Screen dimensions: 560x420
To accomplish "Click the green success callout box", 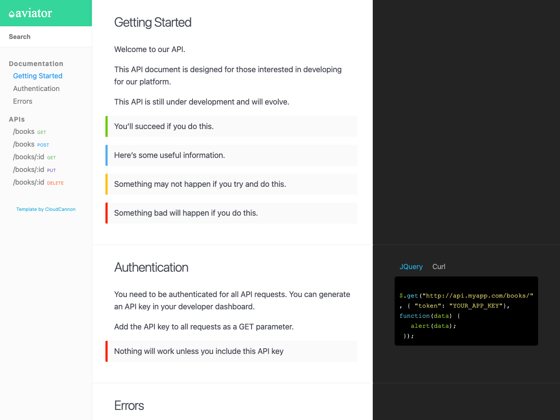I will pos(232,126).
